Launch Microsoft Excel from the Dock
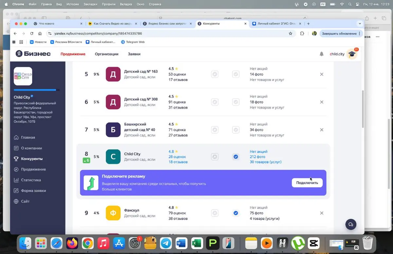393x254 pixels. point(197,243)
